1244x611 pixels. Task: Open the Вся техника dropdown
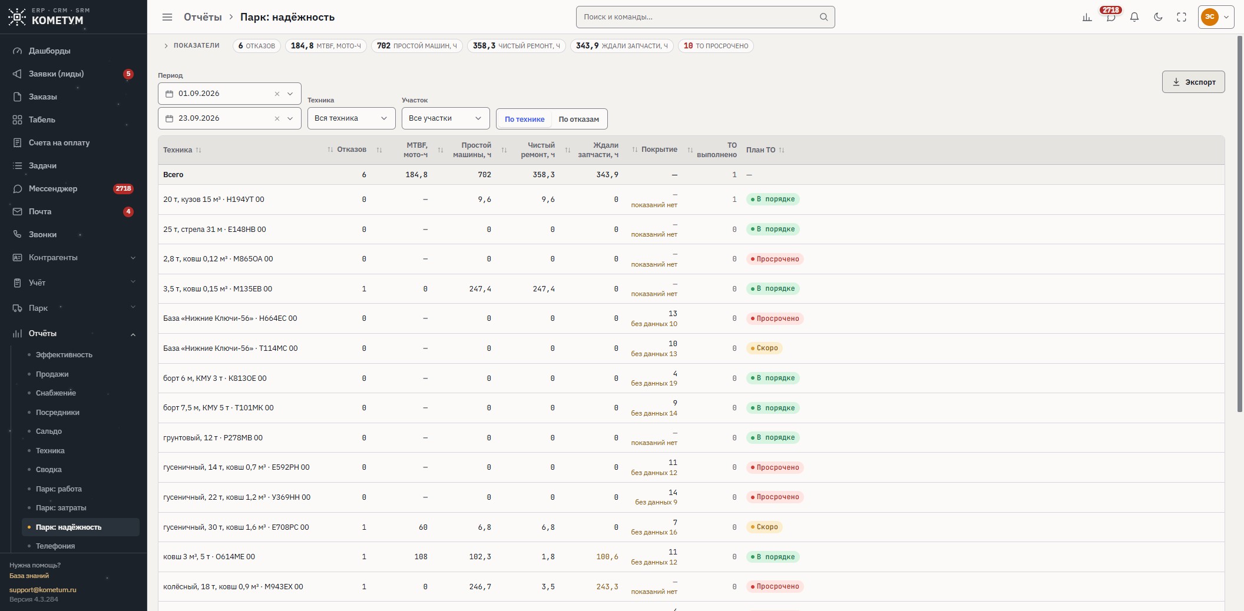click(x=351, y=118)
